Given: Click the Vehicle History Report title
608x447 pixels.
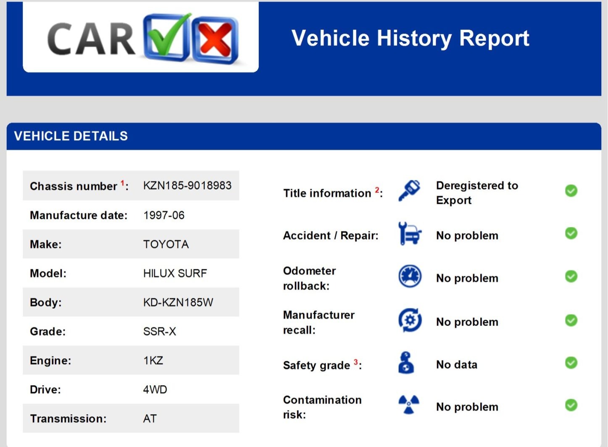Looking at the screenshot, I should [x=410, y=38].
